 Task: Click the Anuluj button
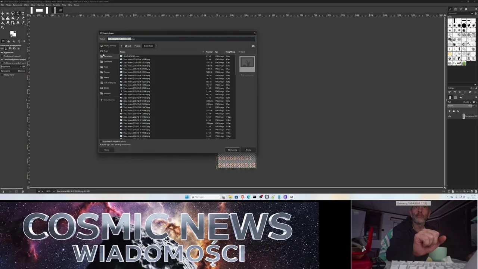pos(248,150)
